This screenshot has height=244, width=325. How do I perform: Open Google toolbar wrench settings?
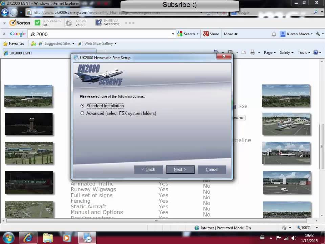click(x=318, y=34)
